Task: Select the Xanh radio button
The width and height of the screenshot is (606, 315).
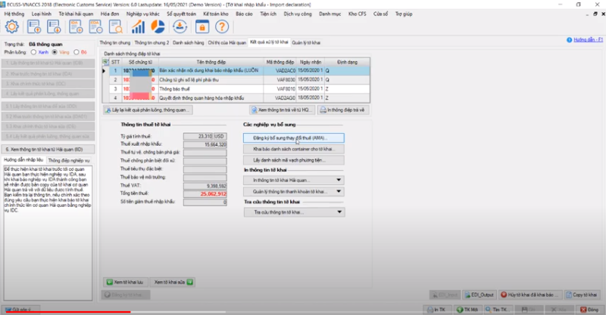Action: click(32, 53)
